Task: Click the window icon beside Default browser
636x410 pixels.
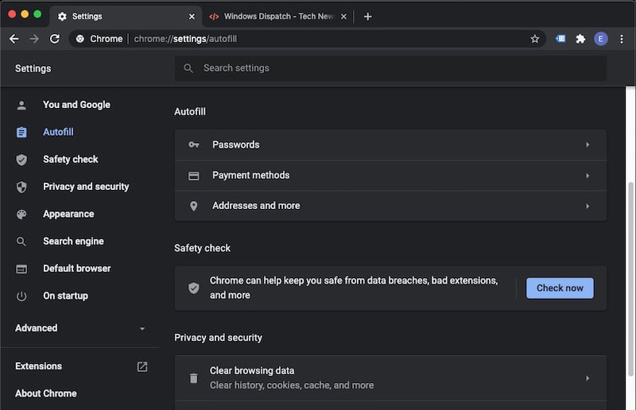Action: pos(21,269)
